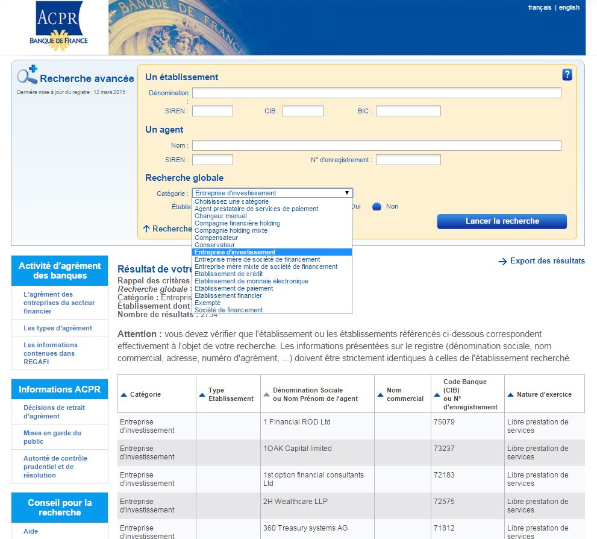Click the Lancer la recherche button
This screenshot has width=597, height=539.
pyautogui.click(x=502, y=221)
